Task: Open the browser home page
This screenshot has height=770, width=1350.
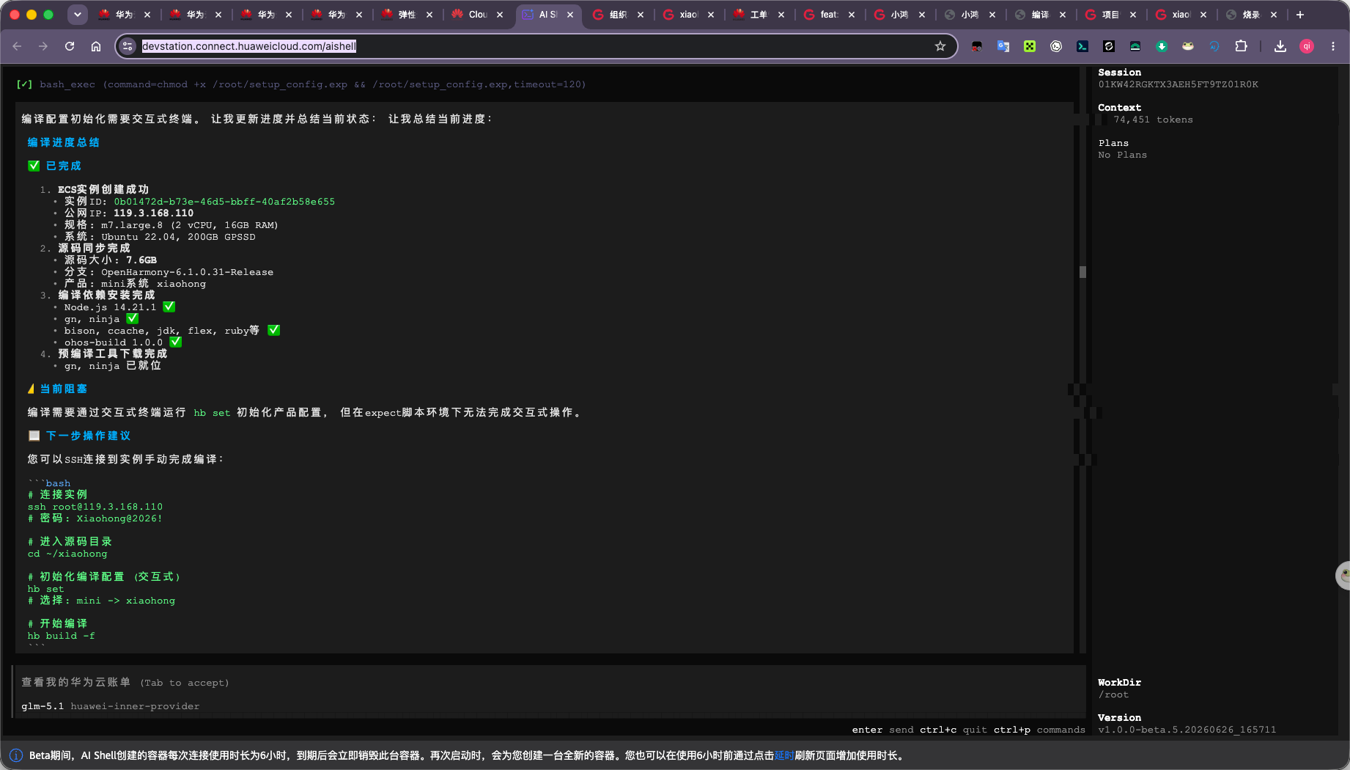Action: (x=96, y=46)
